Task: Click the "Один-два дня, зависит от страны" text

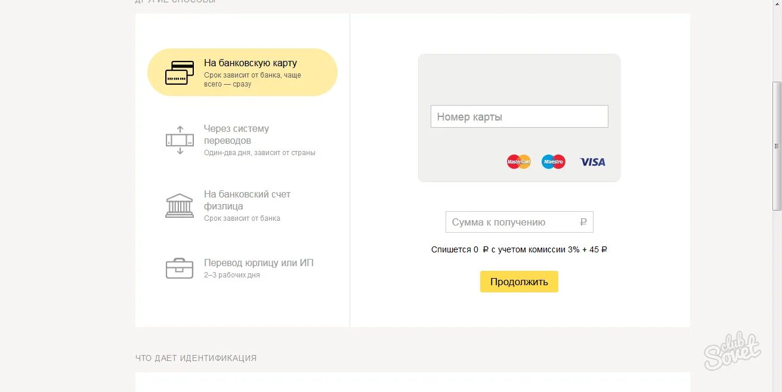Action: 259,153
